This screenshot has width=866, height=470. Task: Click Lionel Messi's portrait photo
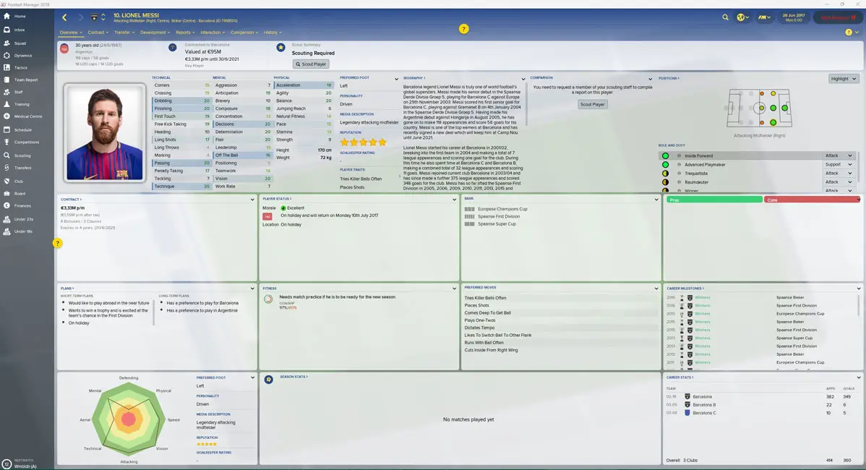(104, 132)
